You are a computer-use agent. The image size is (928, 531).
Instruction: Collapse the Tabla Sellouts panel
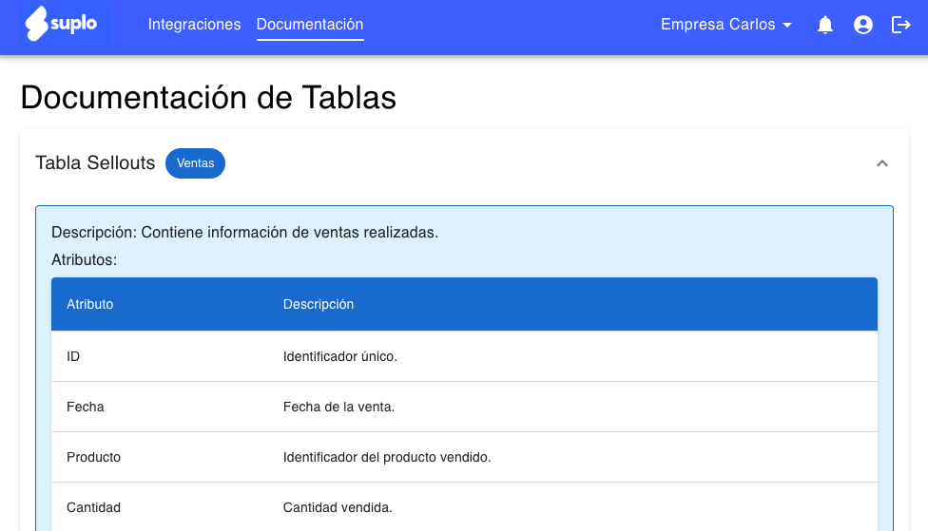(x=881, y=163)
